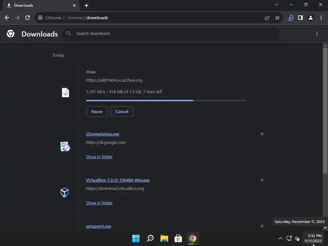Click the 11.iso file name text
328x246 pixels.
(91, 72)
